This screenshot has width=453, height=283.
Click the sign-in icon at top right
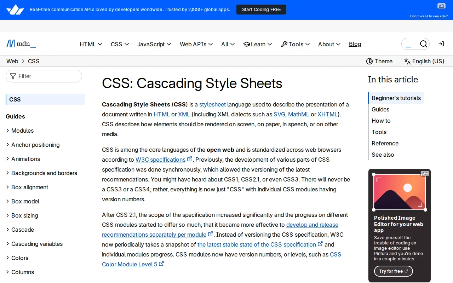441,44
